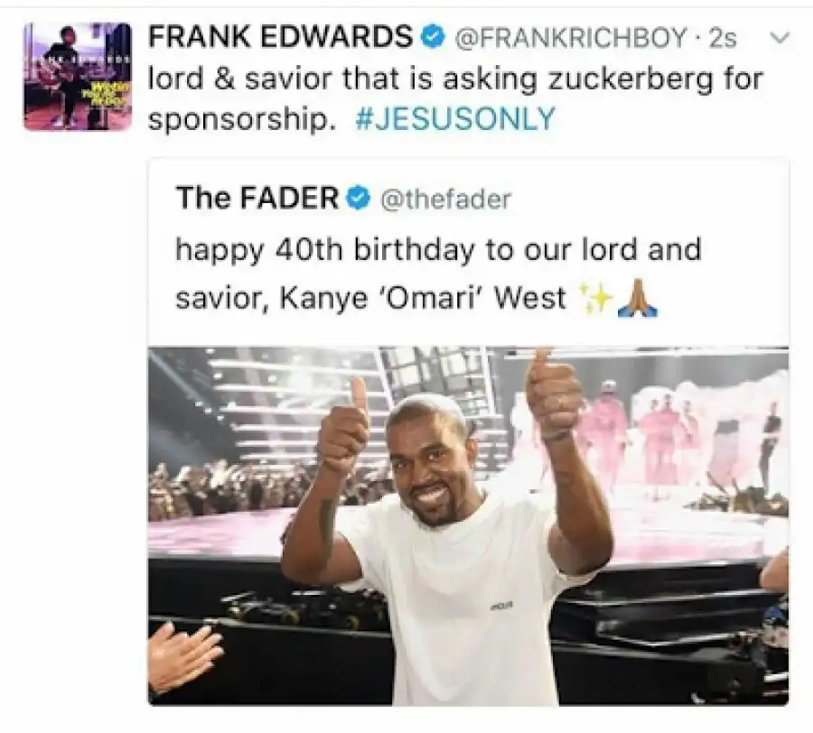Screen dimensions: 813x733
Task: Expand the tweet options chevron
Action: point(780,37)
